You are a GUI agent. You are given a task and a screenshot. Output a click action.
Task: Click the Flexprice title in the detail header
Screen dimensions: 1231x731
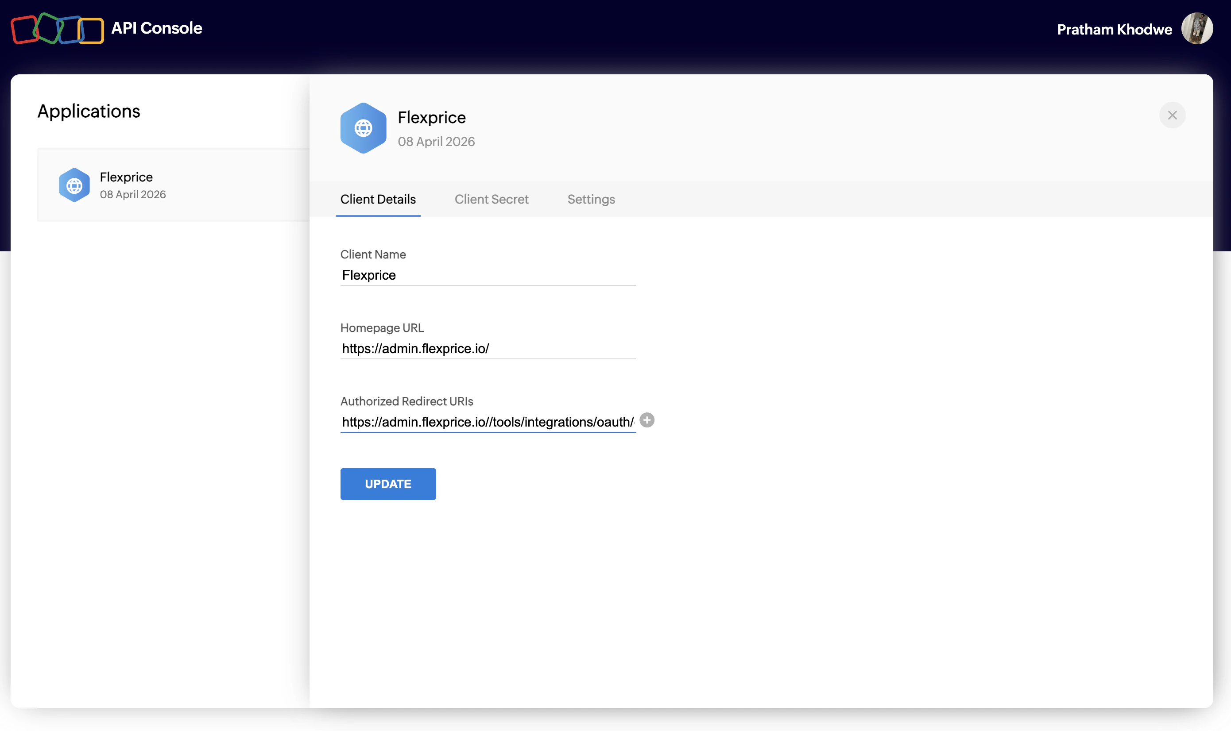tap(431, 117)
